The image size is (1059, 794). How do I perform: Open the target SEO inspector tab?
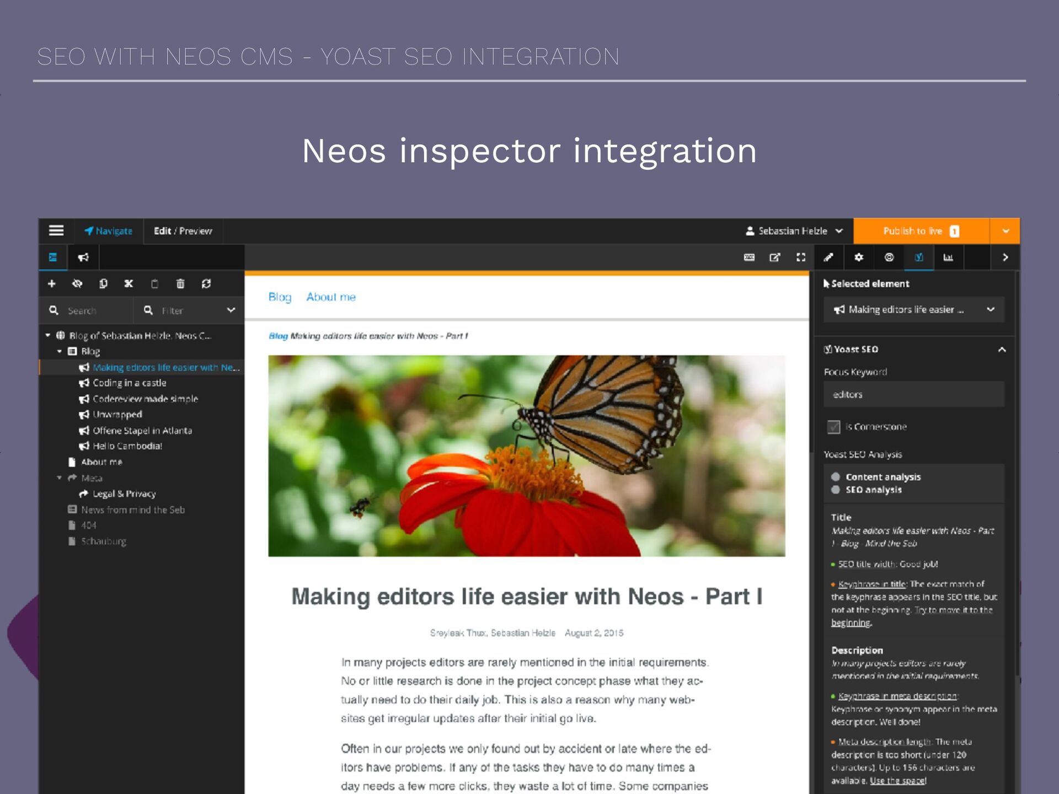(889, 257)
